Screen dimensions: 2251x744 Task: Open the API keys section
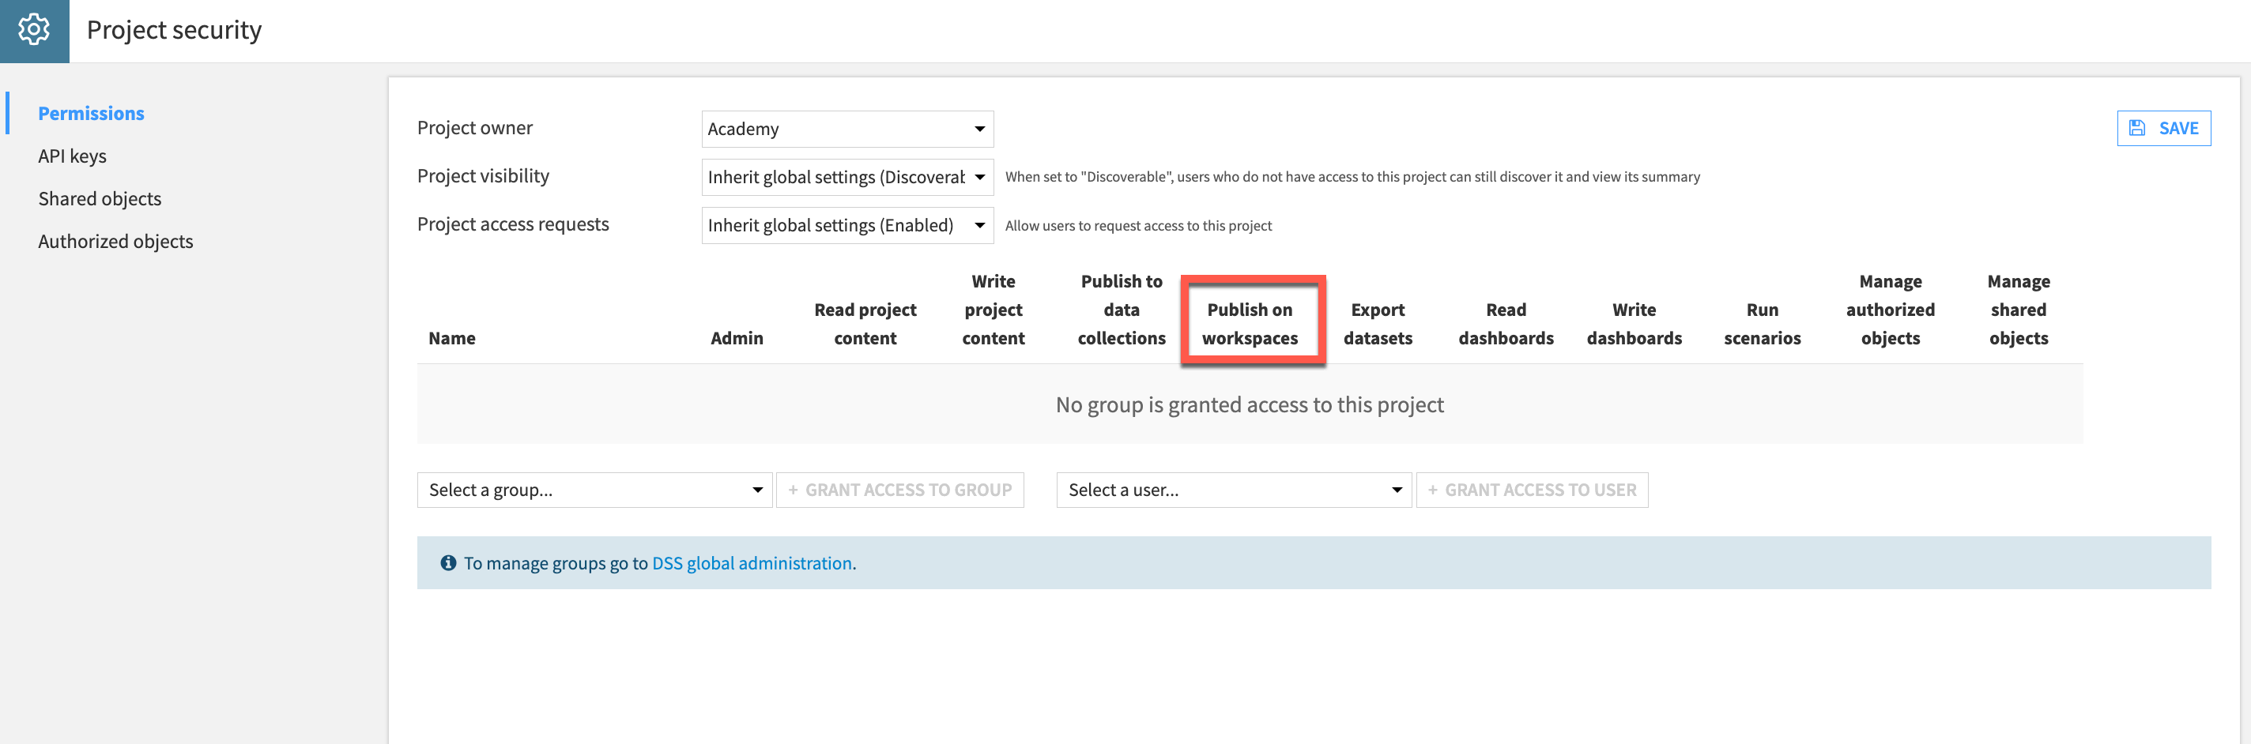[x=73, y=156]
